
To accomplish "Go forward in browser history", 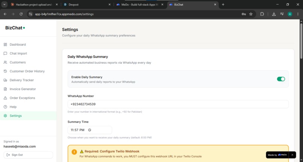I will pos(13,14).
